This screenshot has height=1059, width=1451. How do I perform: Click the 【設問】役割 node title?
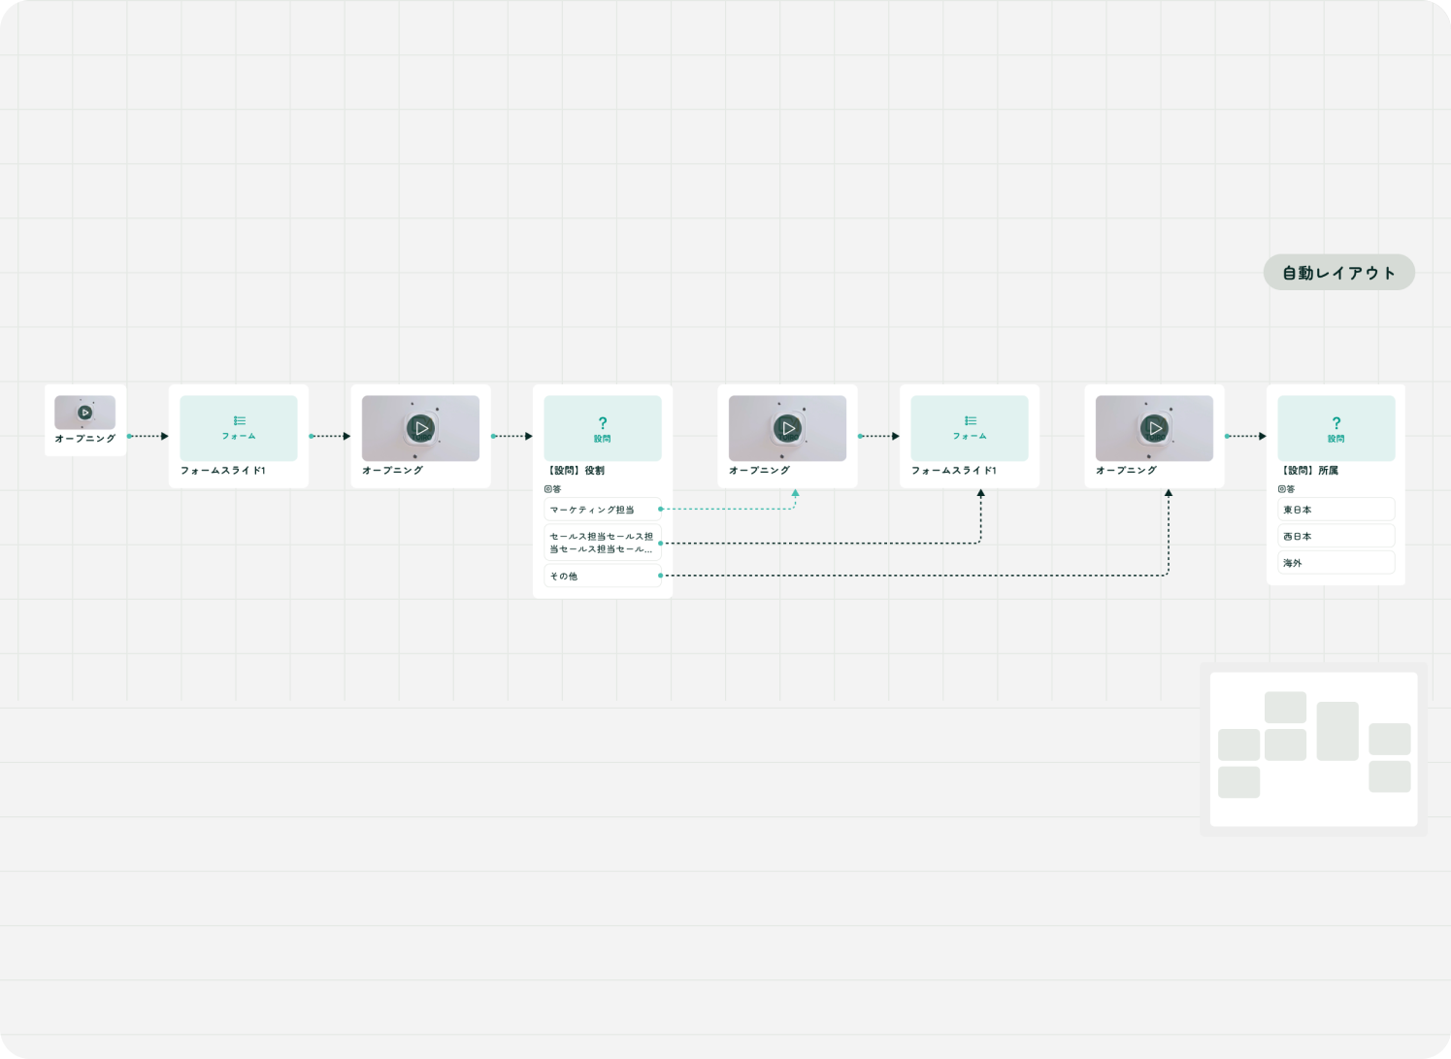click(x=577, y=471)
